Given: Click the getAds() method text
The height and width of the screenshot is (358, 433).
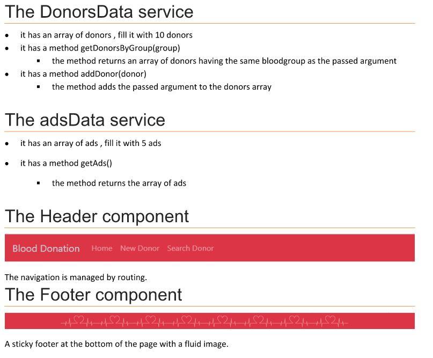Looking at the screenshot, I should pos(96,163).
